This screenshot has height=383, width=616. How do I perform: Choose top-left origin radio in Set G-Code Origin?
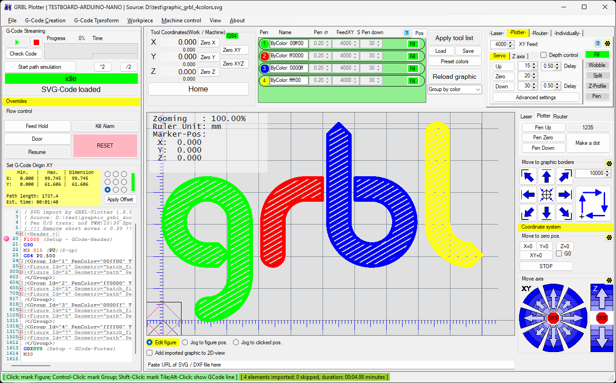[107, 174]
